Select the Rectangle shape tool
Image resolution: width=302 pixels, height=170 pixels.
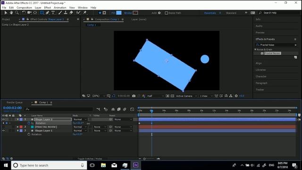[x=42, y=13]
